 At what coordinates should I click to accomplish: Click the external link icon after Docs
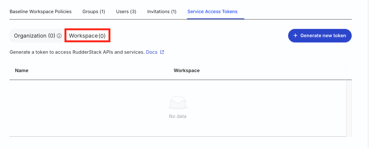click(162, 52)
